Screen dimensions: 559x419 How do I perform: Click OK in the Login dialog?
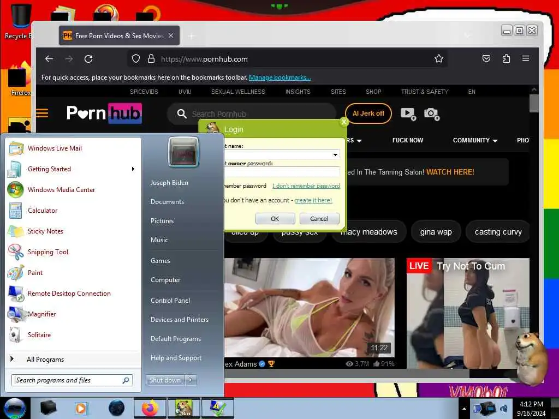click(275, 219)
